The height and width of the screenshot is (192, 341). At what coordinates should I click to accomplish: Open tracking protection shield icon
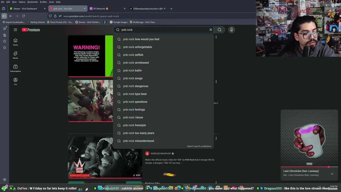pos(50,16)
